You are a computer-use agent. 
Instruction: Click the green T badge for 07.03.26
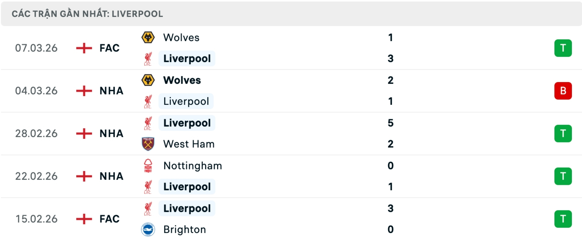(563, 48)
